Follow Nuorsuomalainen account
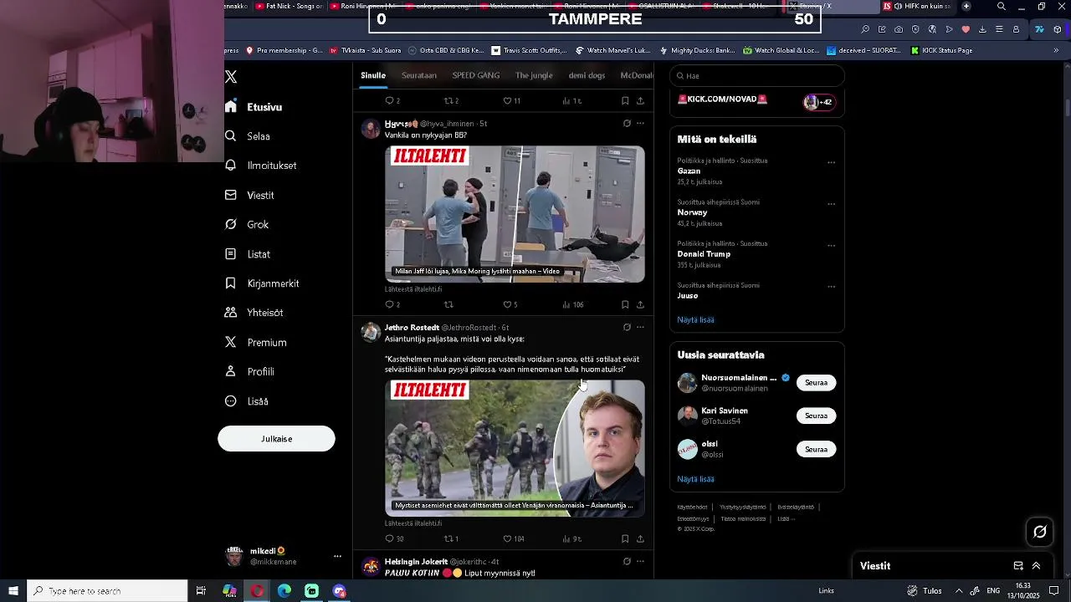This screenshot has height=602, width=1071. (x=816, y=382)
